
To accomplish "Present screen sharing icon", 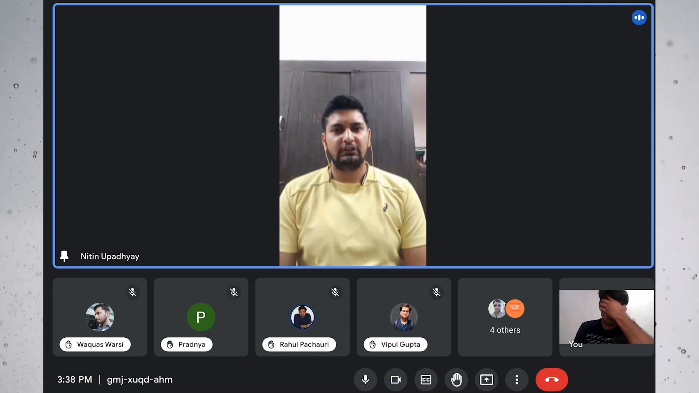I will 487,380.
